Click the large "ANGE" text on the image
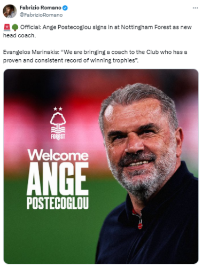Screen dimensions: 202x267 coord(58,178)
